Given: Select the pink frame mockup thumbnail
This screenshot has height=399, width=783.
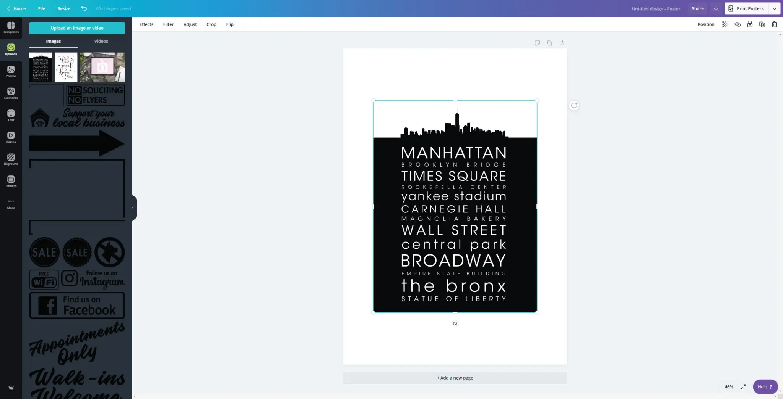Looking at the screenshot, I should click(102, 67).
